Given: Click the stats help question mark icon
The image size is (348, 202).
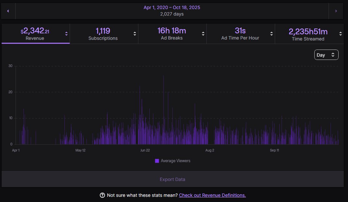Looking at the screenshot, I should [x=102, y=195].
